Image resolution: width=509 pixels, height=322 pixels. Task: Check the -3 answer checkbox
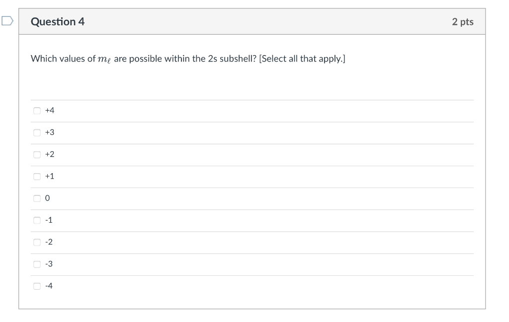[x=37, y=264]
